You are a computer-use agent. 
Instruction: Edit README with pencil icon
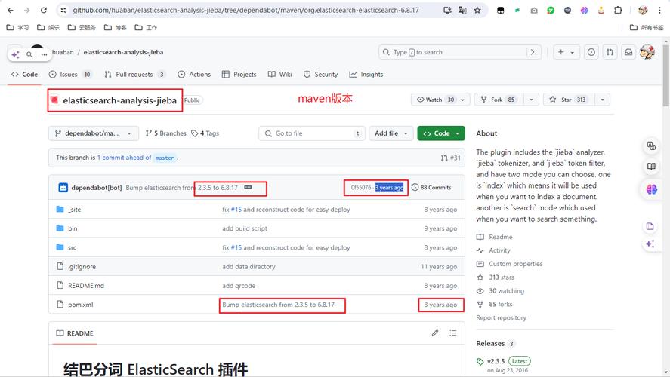click(435, 333)
